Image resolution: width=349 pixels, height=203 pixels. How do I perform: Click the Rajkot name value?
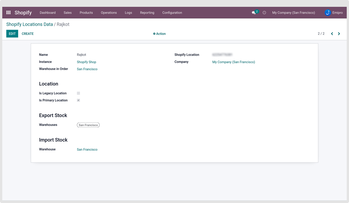pos(81,55)
